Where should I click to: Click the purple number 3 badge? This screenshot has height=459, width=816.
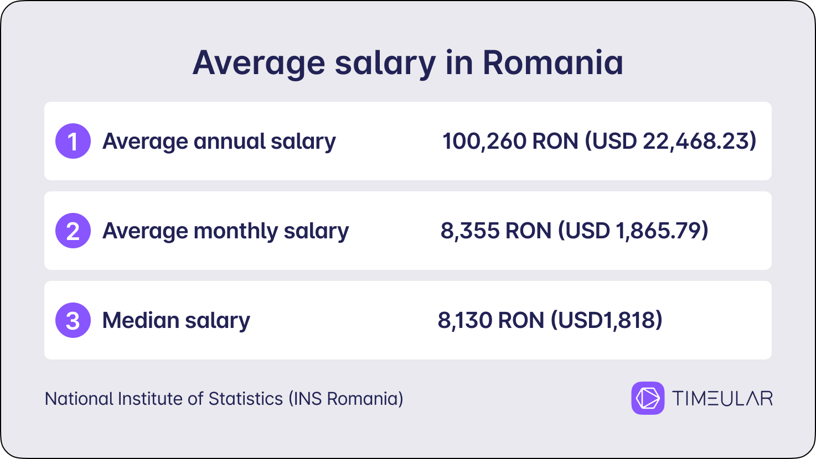tap(73, 320)
